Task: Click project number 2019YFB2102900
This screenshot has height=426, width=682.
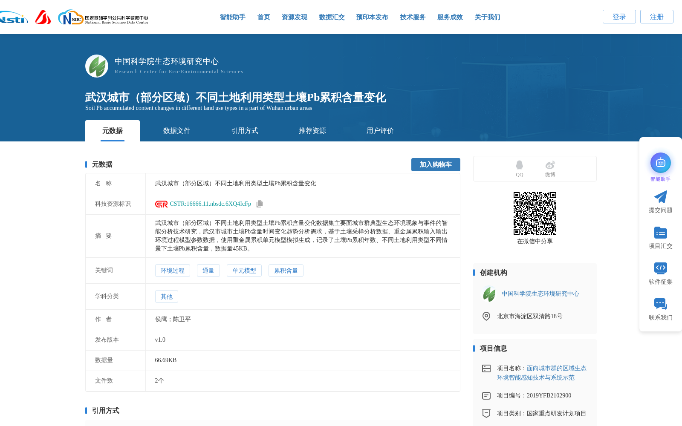Action: pyautogui.click(x=549, y=396)
